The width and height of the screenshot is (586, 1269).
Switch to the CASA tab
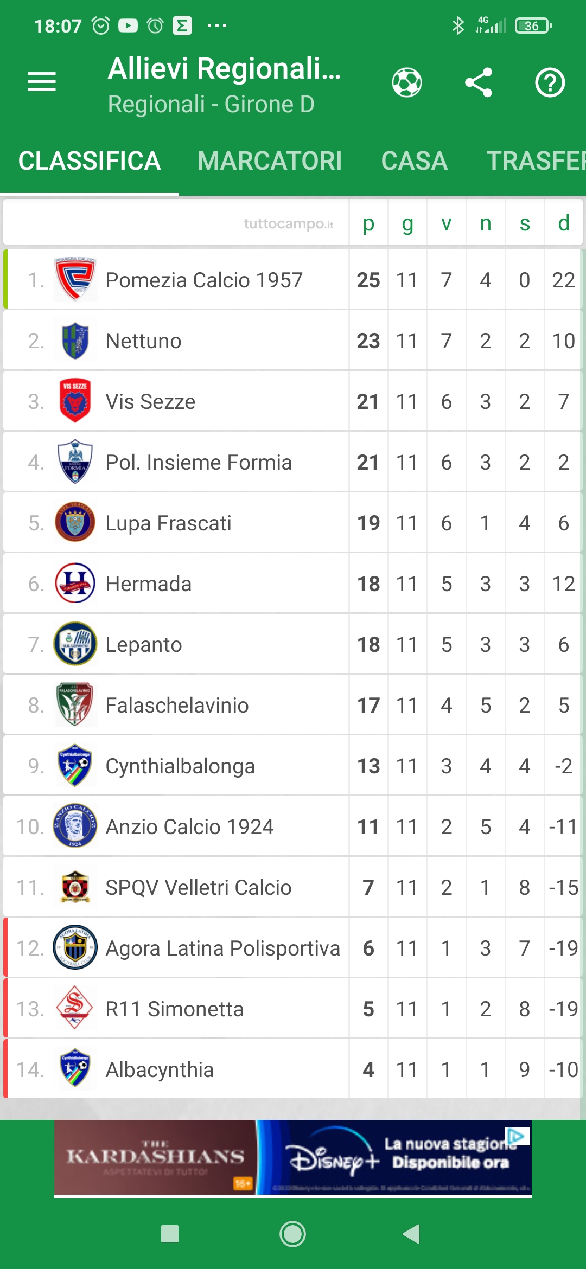tap(414, 161)
